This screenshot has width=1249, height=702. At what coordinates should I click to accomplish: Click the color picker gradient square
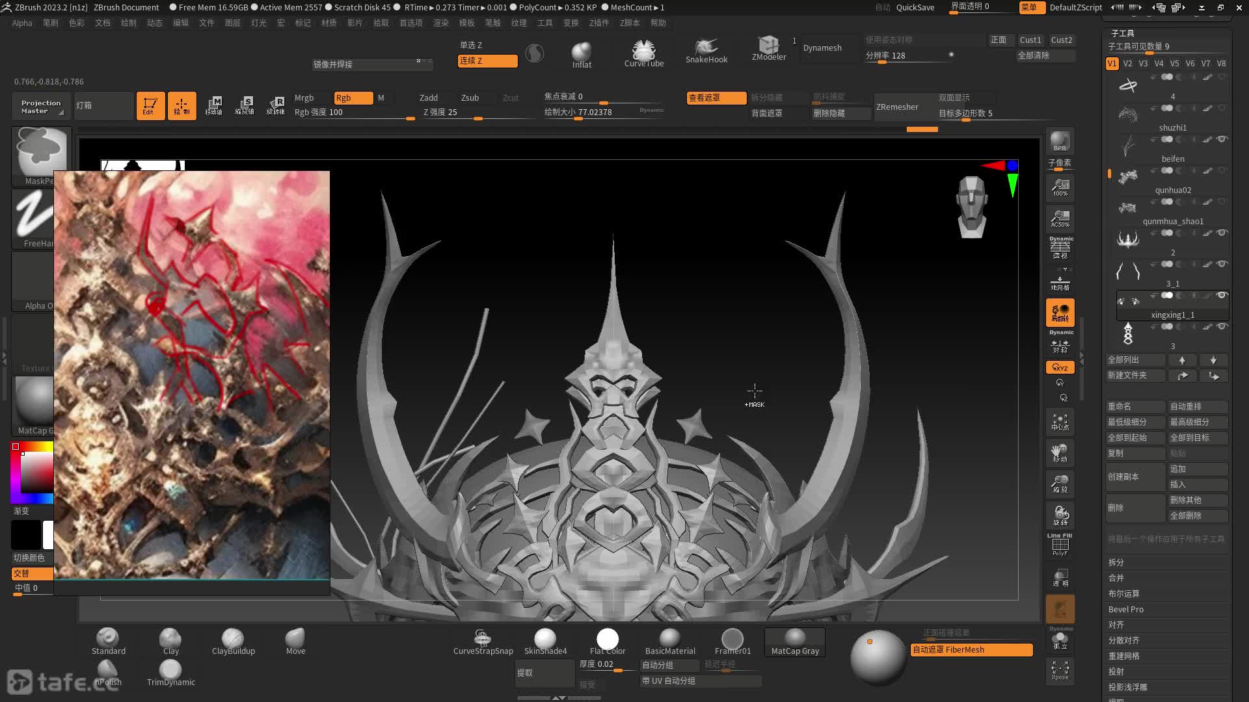[36, 472]
